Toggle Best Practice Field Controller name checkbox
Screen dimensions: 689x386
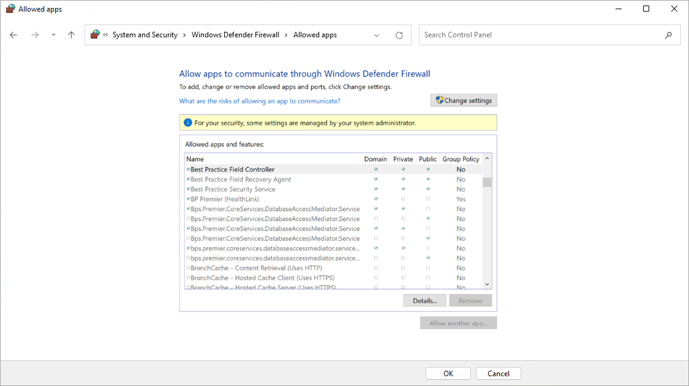[x=189, y=169]
